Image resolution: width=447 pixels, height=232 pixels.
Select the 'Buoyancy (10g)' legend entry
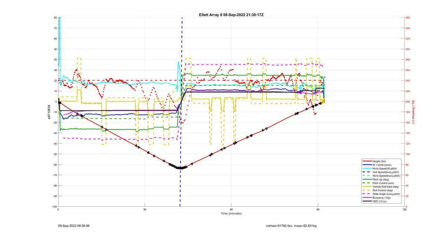pos(382,198)
